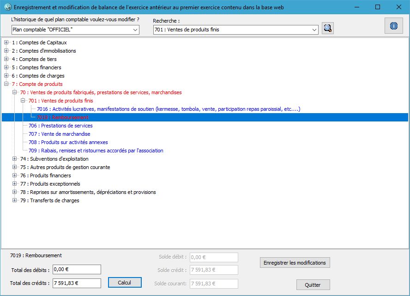This screenshot has height=296, width=410.
Task: Select the 7016 : Activités lucratives account
Action: pos(169,109)
